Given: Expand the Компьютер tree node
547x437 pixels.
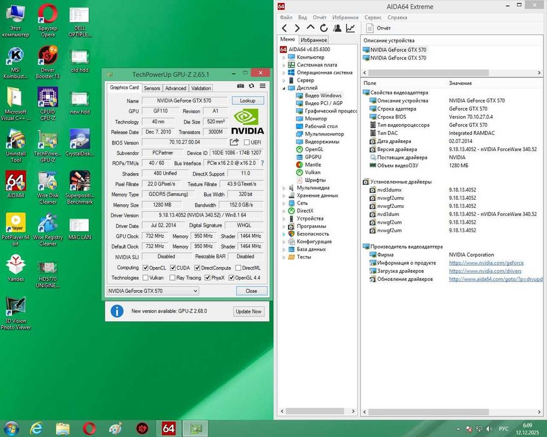Looking at the screenshot, I should tap(284, 57).
